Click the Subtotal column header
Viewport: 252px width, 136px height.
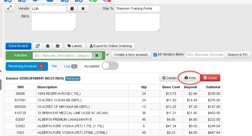tap(211, 87)
